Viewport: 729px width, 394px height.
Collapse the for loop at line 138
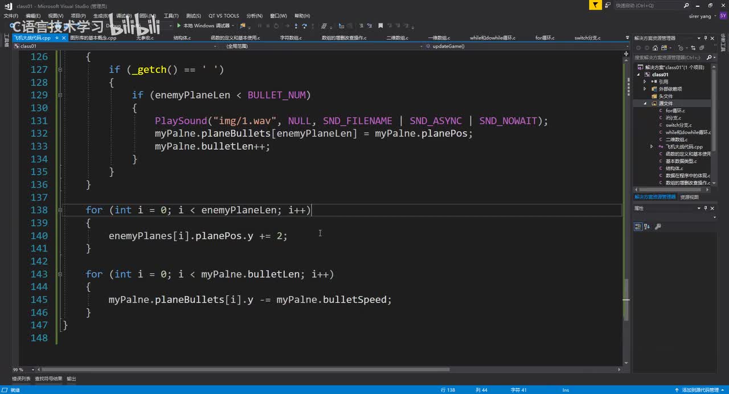[60, 210]
